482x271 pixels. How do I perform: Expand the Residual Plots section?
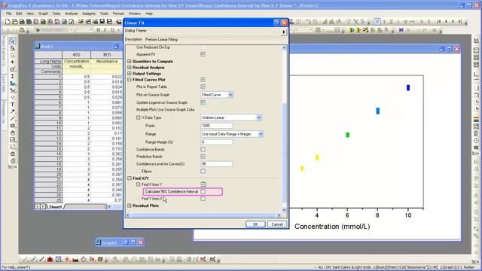point(130,206)
